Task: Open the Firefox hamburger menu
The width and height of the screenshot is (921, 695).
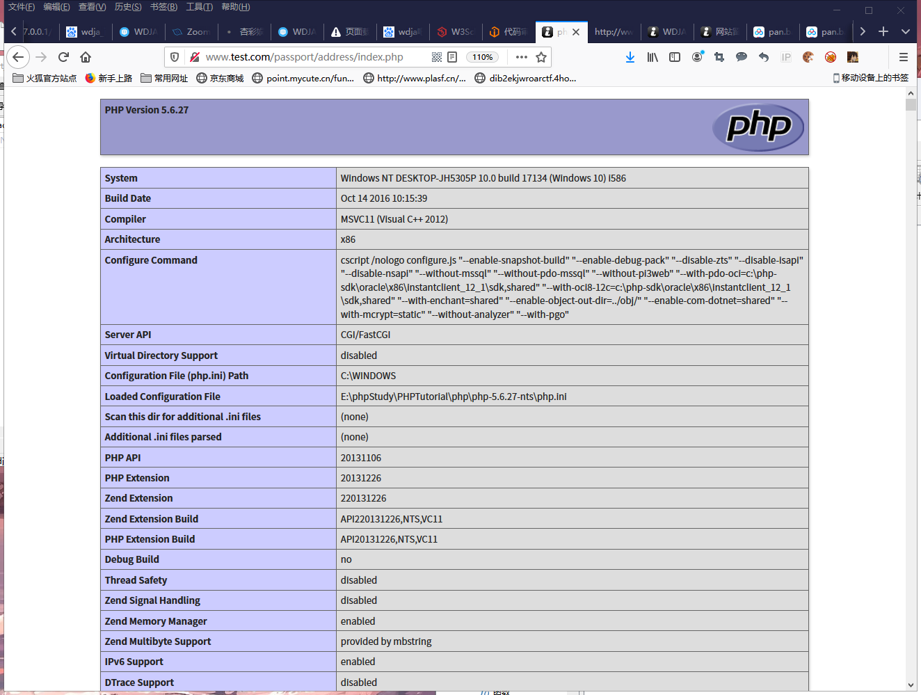Action: click(903, 57)
